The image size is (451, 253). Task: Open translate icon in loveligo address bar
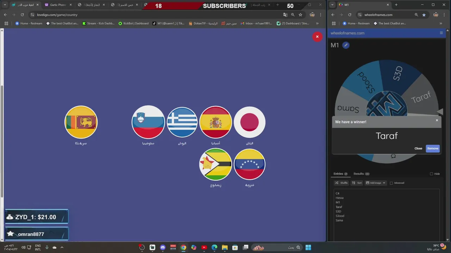pos(285,15)
